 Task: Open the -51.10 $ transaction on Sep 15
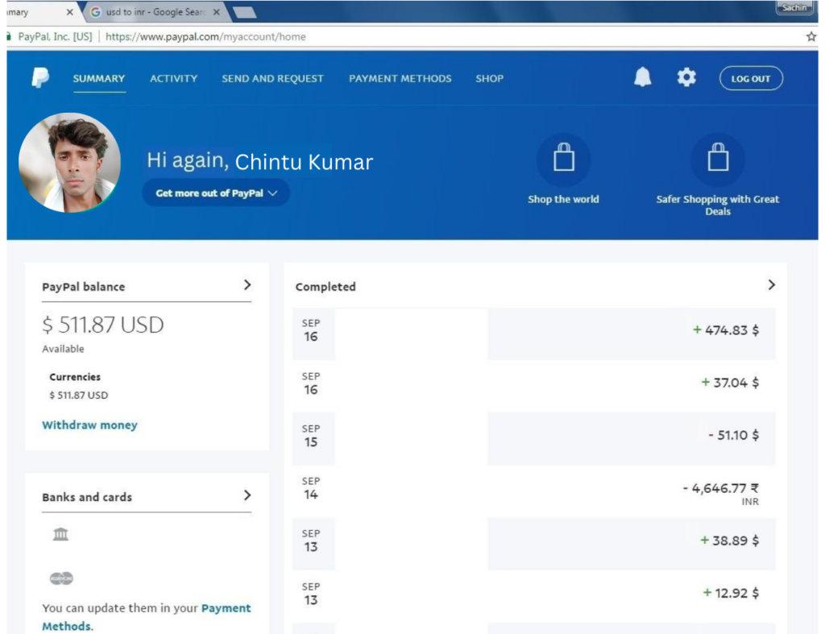point(534,439)
